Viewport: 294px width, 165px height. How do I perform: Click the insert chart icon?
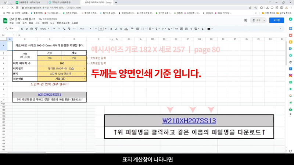186,29
